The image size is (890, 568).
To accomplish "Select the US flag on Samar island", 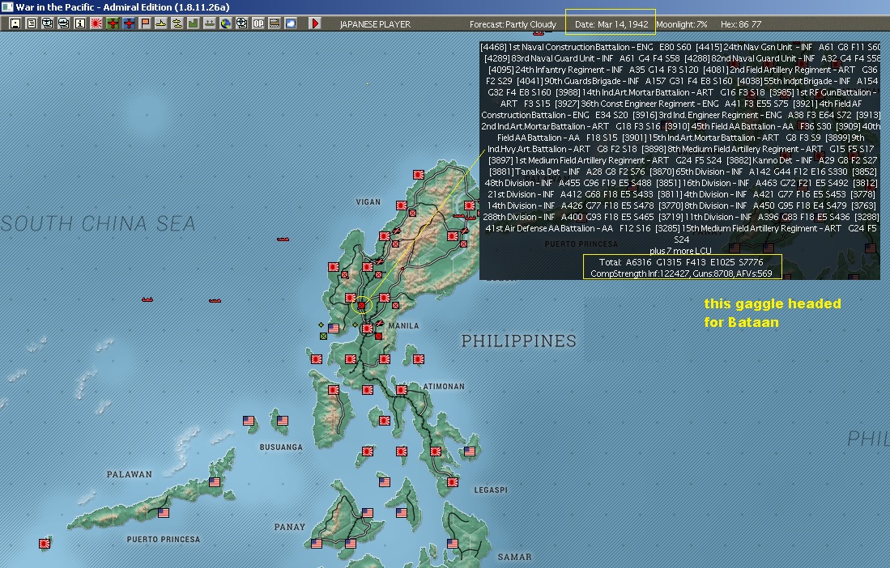I will pos(453,544).
